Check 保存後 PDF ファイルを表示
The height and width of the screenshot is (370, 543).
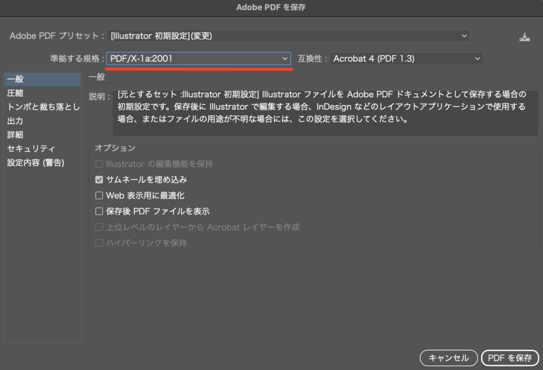(x=99, y=211)
